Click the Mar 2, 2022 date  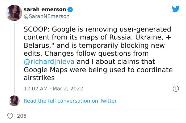(68, 89)
